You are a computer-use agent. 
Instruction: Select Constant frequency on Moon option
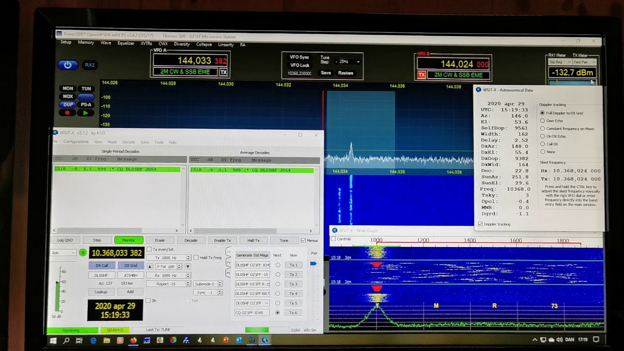[543, 129]
